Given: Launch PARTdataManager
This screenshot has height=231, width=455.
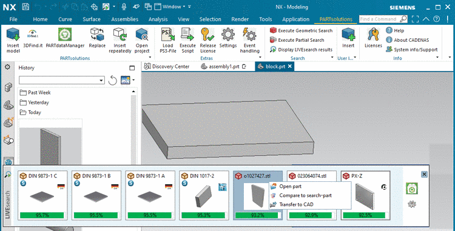Looking at the screenshot, I should (65, 35).
